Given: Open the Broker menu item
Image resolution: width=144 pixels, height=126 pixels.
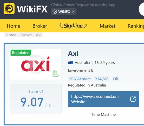Looking at the screenshot, I should pos(40,26).
